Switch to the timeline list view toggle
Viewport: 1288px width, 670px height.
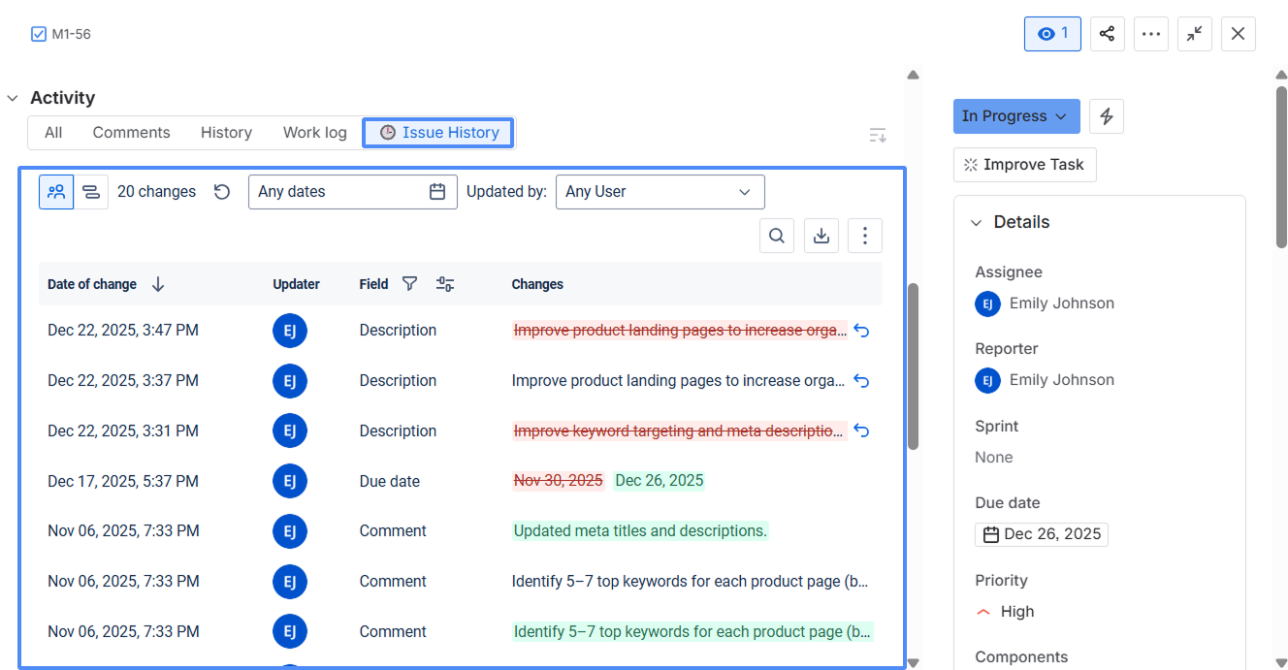tap(91, 192)
